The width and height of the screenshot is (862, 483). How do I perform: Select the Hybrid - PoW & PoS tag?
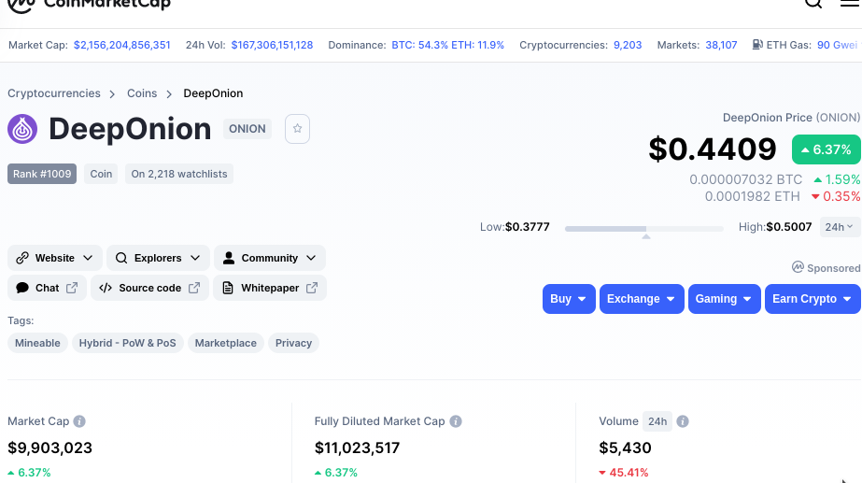pos(128,343)
